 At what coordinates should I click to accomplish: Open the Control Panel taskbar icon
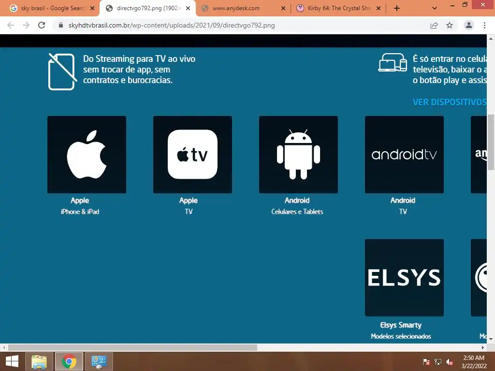tap(99, 361)
